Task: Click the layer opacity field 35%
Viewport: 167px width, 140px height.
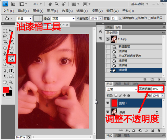Action: click(x=156, y=89)
